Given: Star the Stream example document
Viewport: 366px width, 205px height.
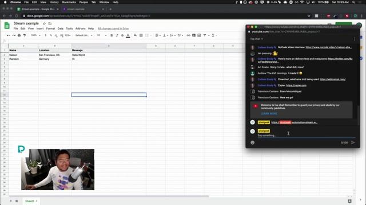Looking at the screenshot, I should [x=45, y=23].
